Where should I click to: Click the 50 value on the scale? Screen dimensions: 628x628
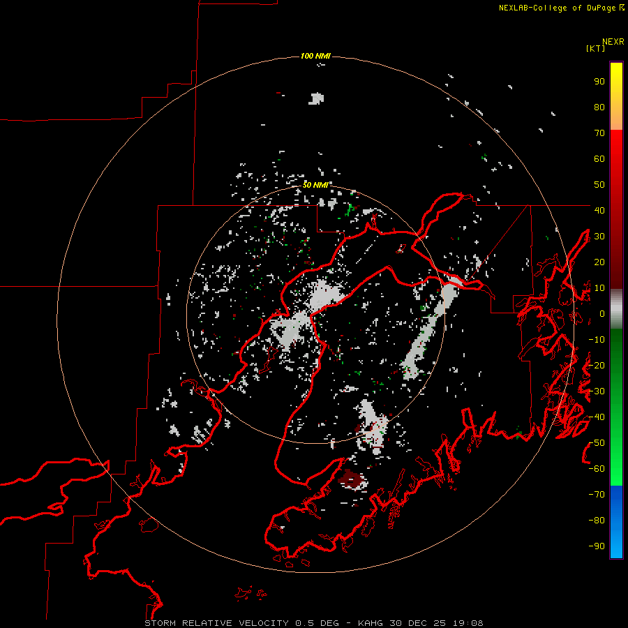(599, 185)
